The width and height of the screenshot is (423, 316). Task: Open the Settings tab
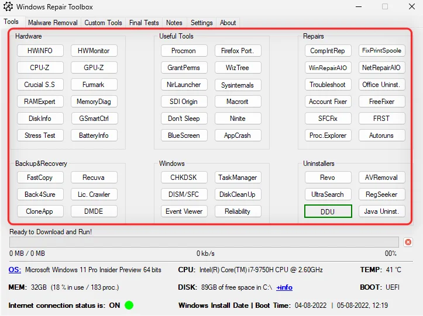pos(202,23)
